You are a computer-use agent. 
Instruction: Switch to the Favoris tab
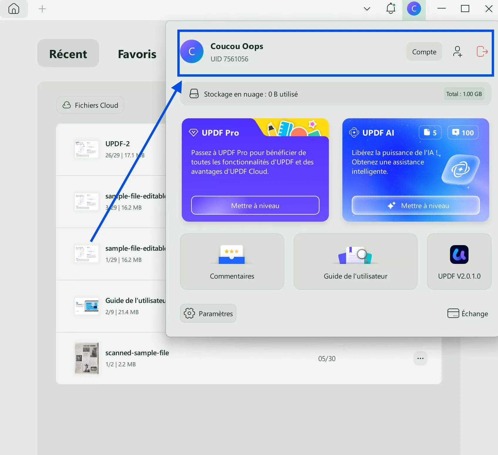137,54
